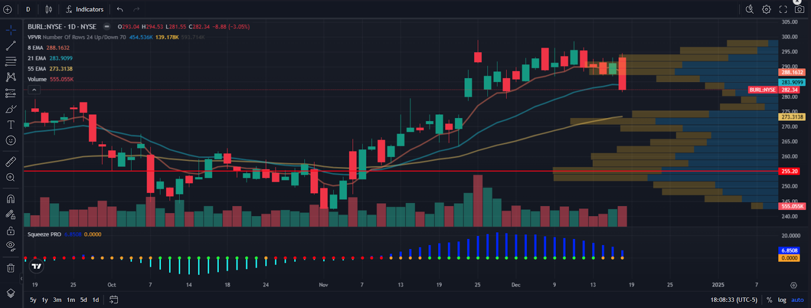Switch to 5y date range
Image resolution: width=811 pixels, height=308 pixels.
point(33,300)
